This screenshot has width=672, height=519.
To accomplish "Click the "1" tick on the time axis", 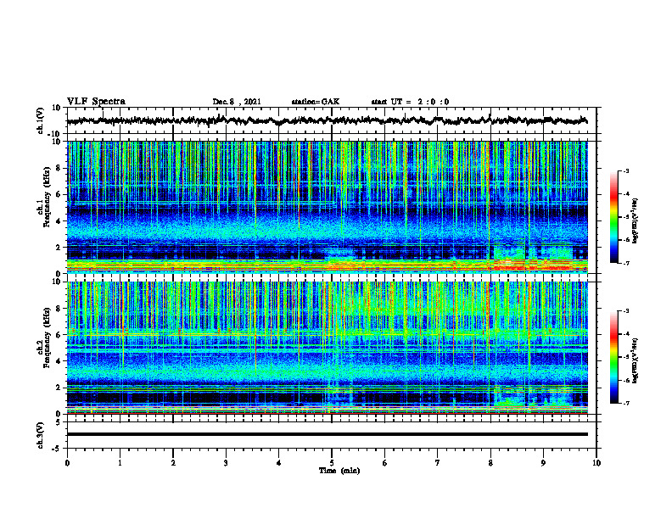I will point(120,463).
